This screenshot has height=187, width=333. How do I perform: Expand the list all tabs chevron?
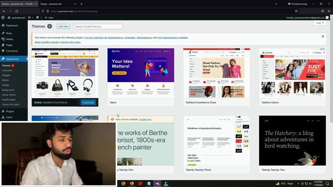click(276, 4)
